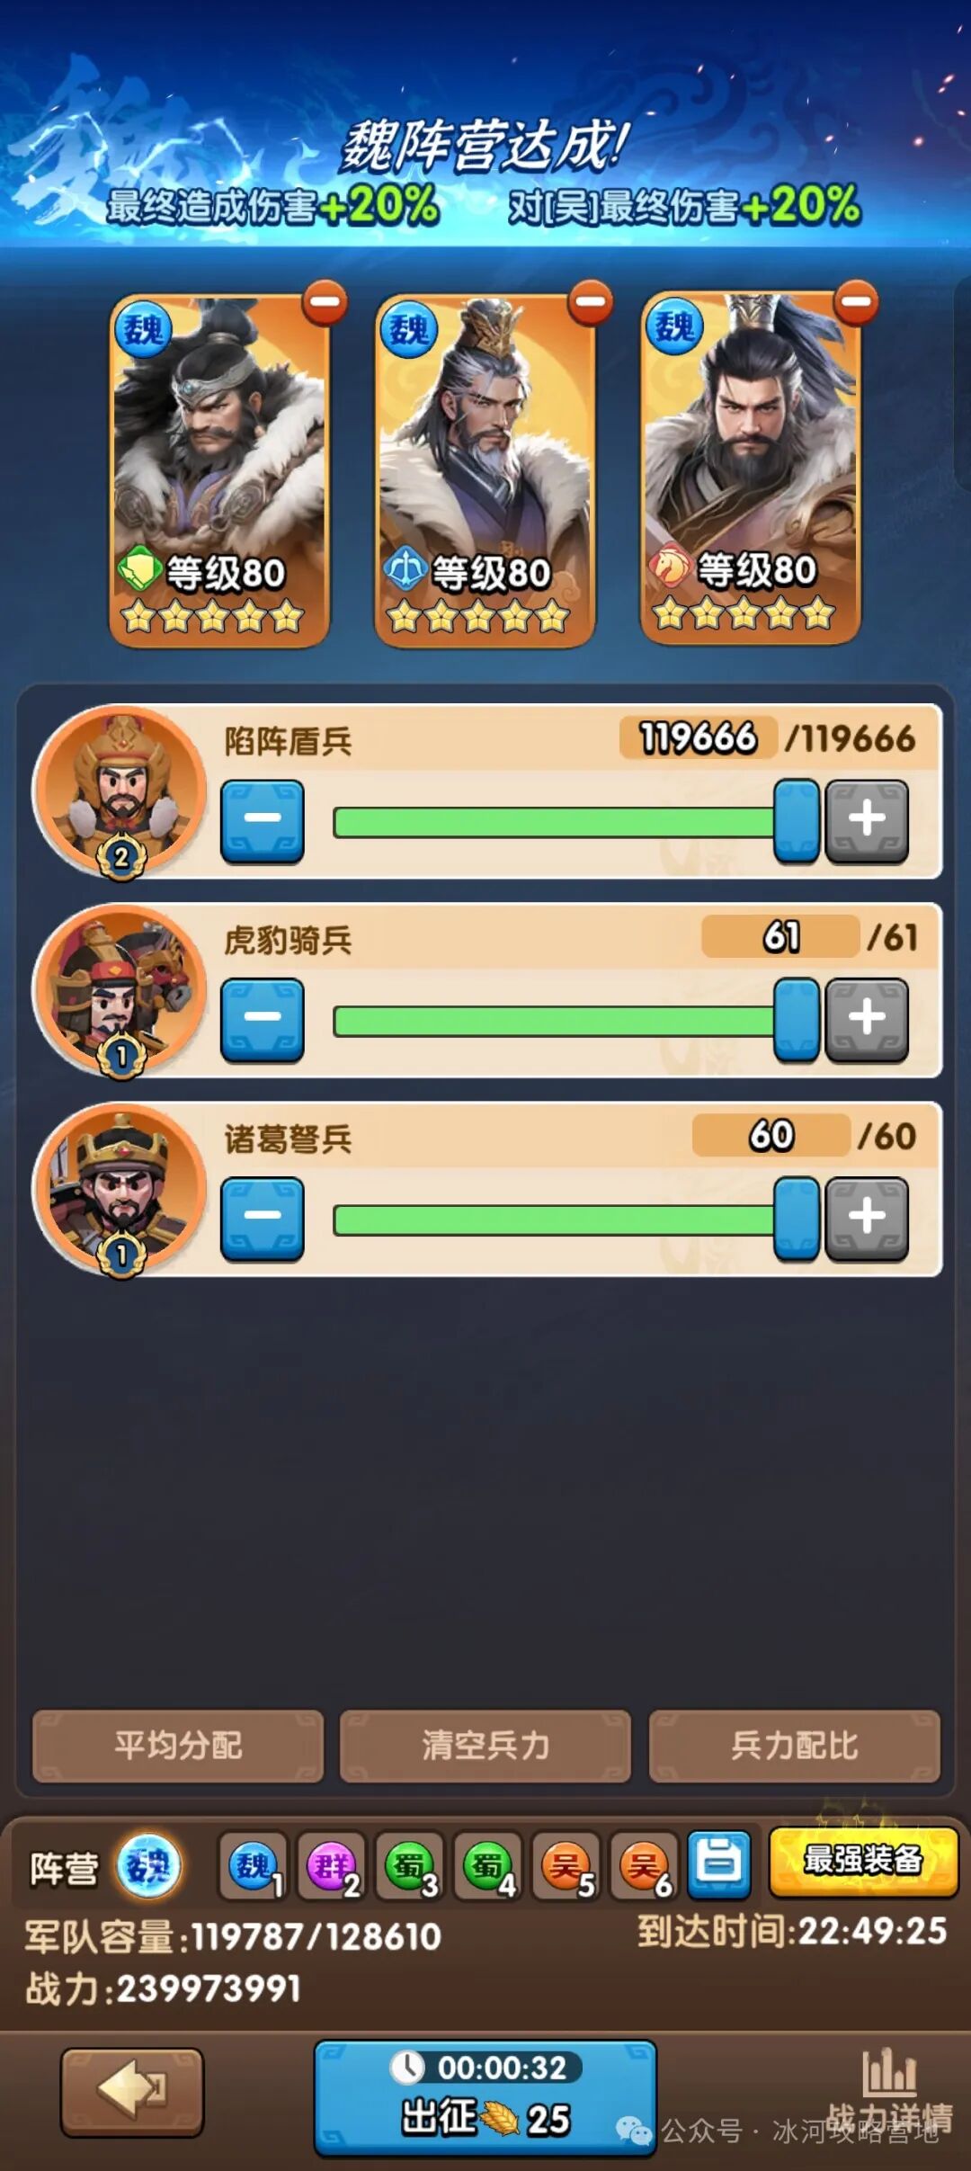
Task: Select the 诸葛弩兵 crossbow unit portrait
Action: click(120, 1189)
